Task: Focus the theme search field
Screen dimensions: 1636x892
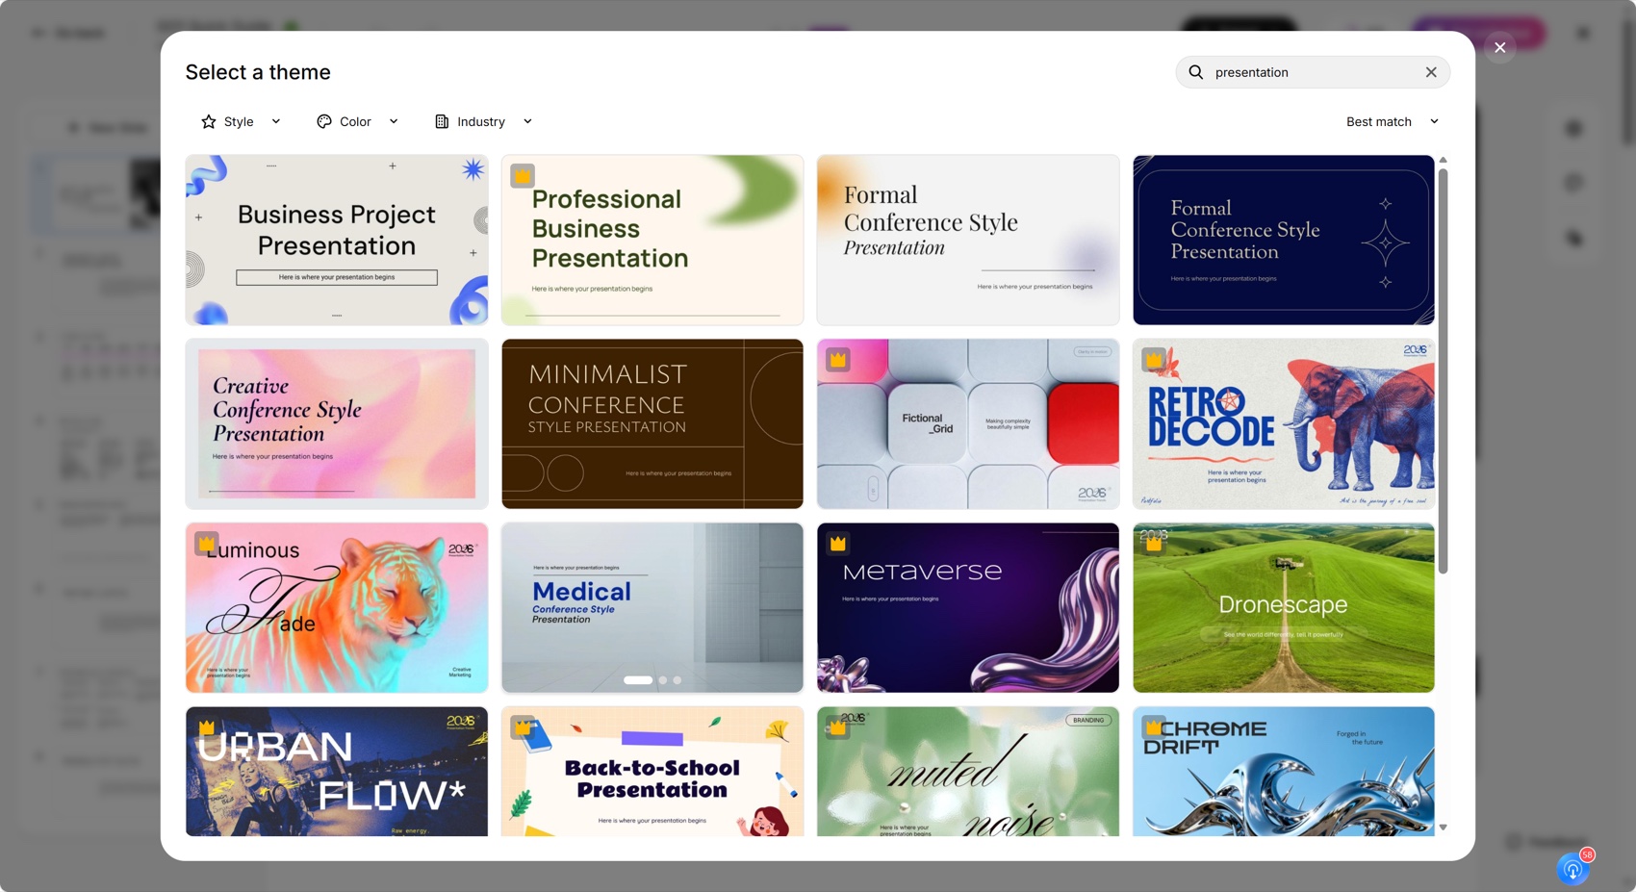Action: pyautogui.click(x=1313, y=72)
